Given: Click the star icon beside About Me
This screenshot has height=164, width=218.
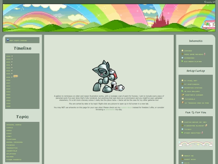Looking at the screenshot, I should pos(182,155).
